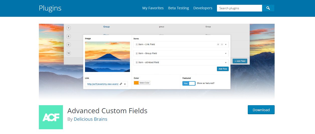
Task: Click the Add Row button
Action: pos(223,69)
